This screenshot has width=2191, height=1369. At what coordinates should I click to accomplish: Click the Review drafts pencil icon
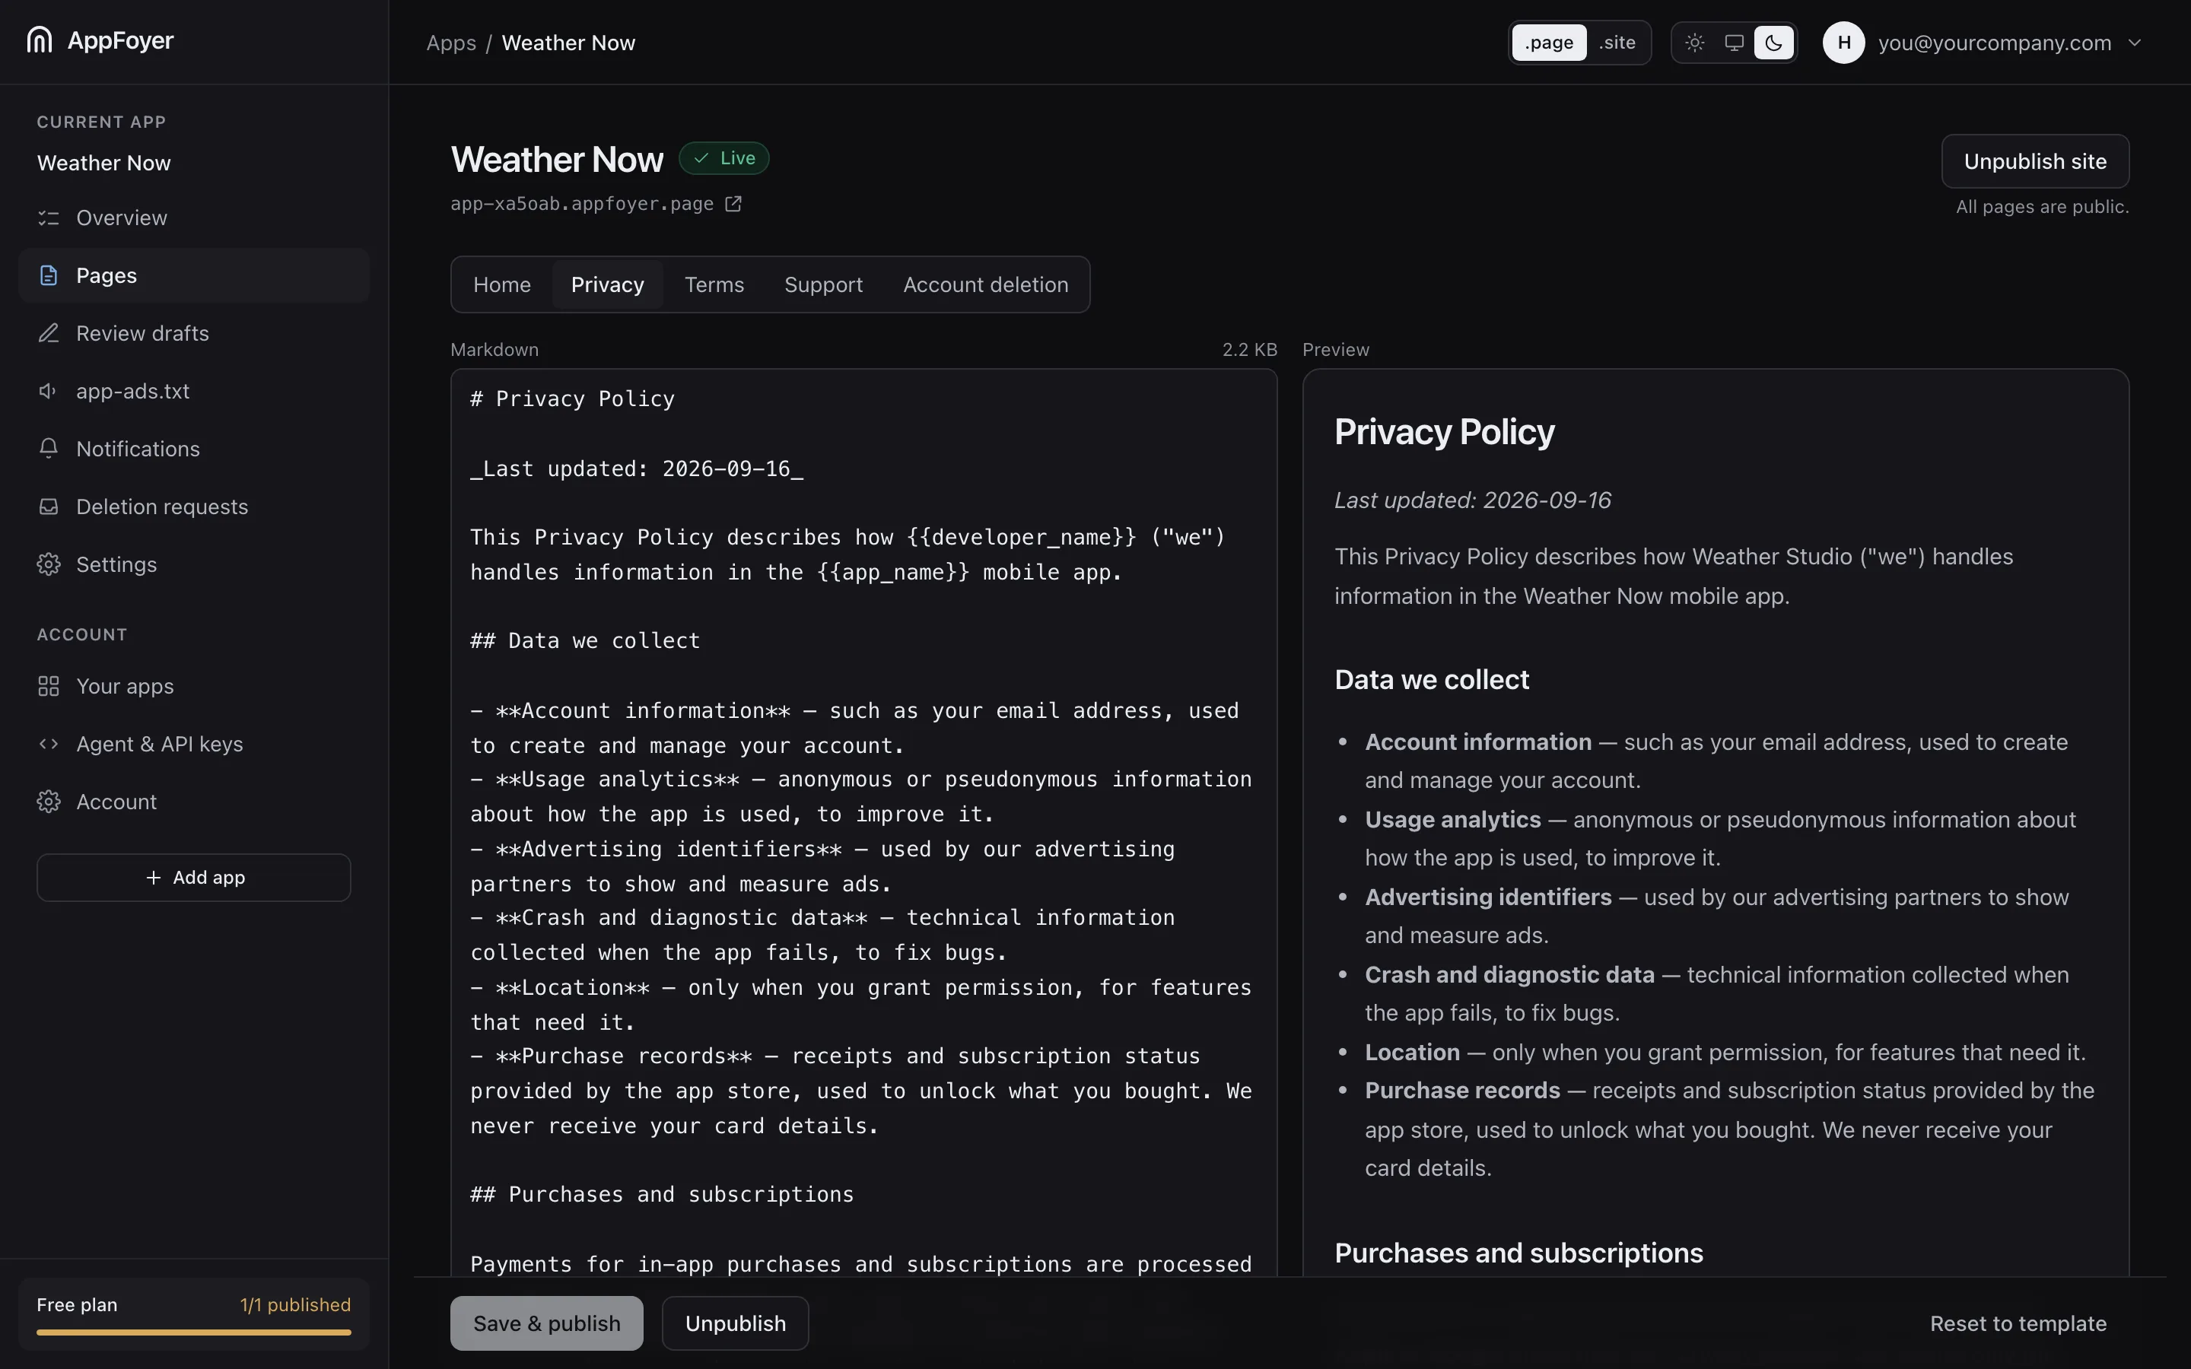pos(49,333)
